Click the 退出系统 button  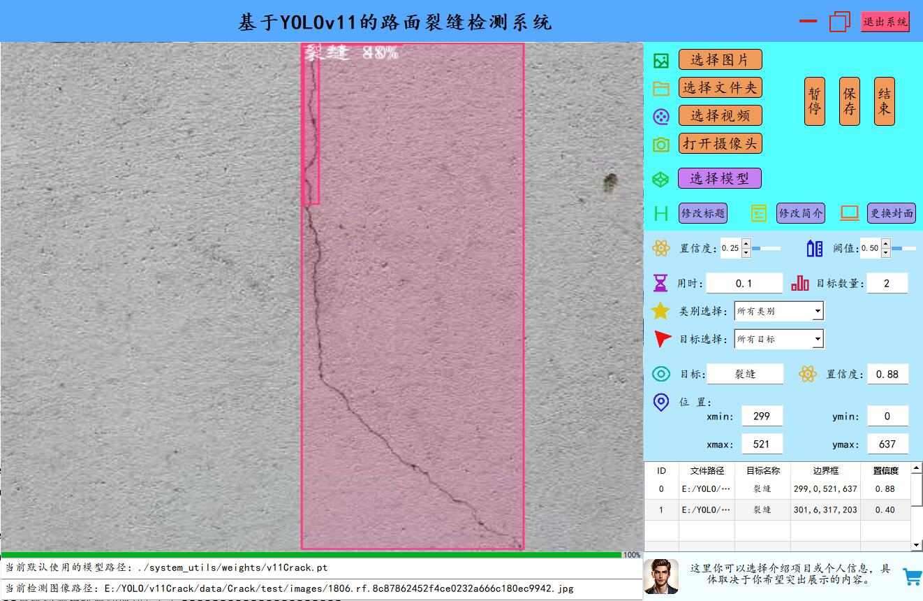885,22
